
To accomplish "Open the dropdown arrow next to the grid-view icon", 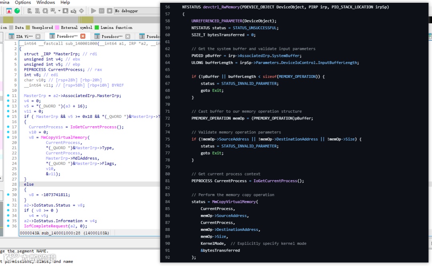I will pyautogui.click(x=59, y=11).
